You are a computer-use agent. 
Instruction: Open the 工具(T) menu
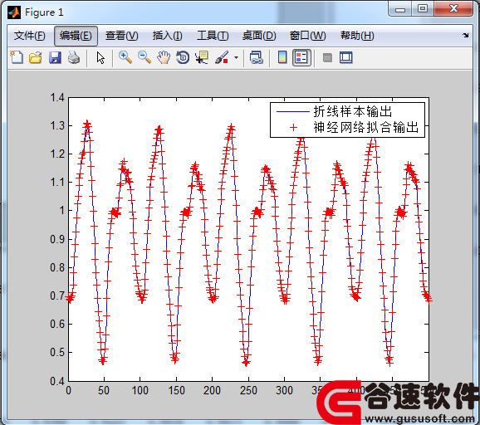point(213,36)
